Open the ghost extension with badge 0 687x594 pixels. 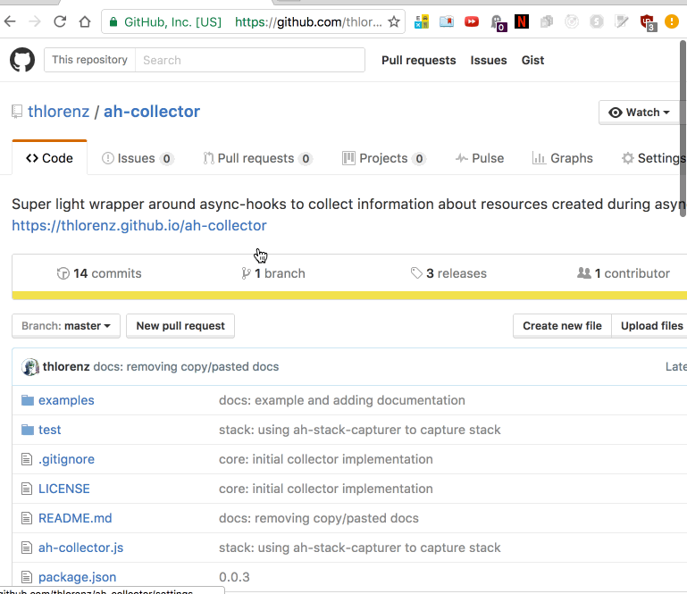point(498,23)
